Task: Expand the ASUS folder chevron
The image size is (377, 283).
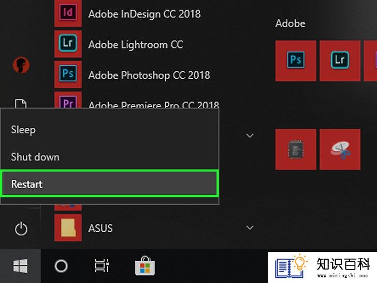Action: [250, 228]
